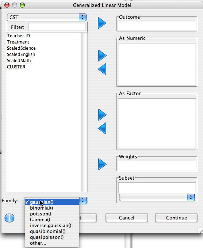Click left arrow to remove from As Factor
This screenshot has width=203, height=248.
[x=102, y=128]
